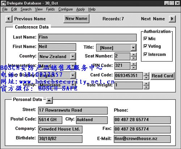Open the Fields menu
The image size is (181, 149).
[50, 9]
